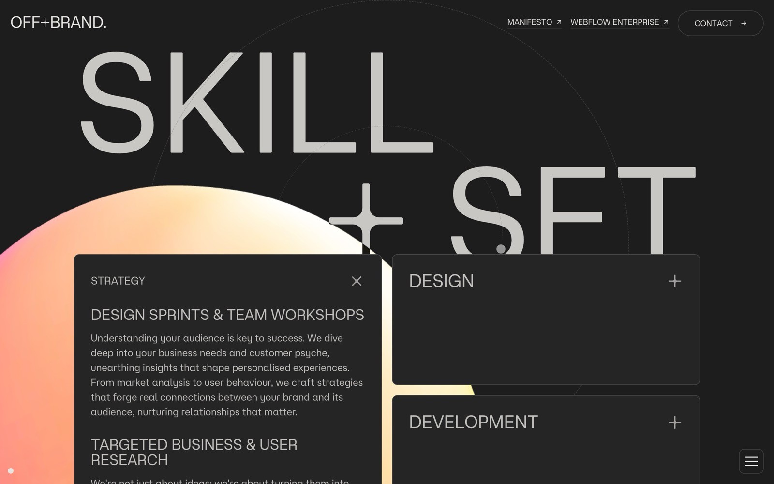Click the Design card title

point(441,281)
